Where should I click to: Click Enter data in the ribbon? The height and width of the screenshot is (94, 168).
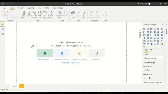45,15
